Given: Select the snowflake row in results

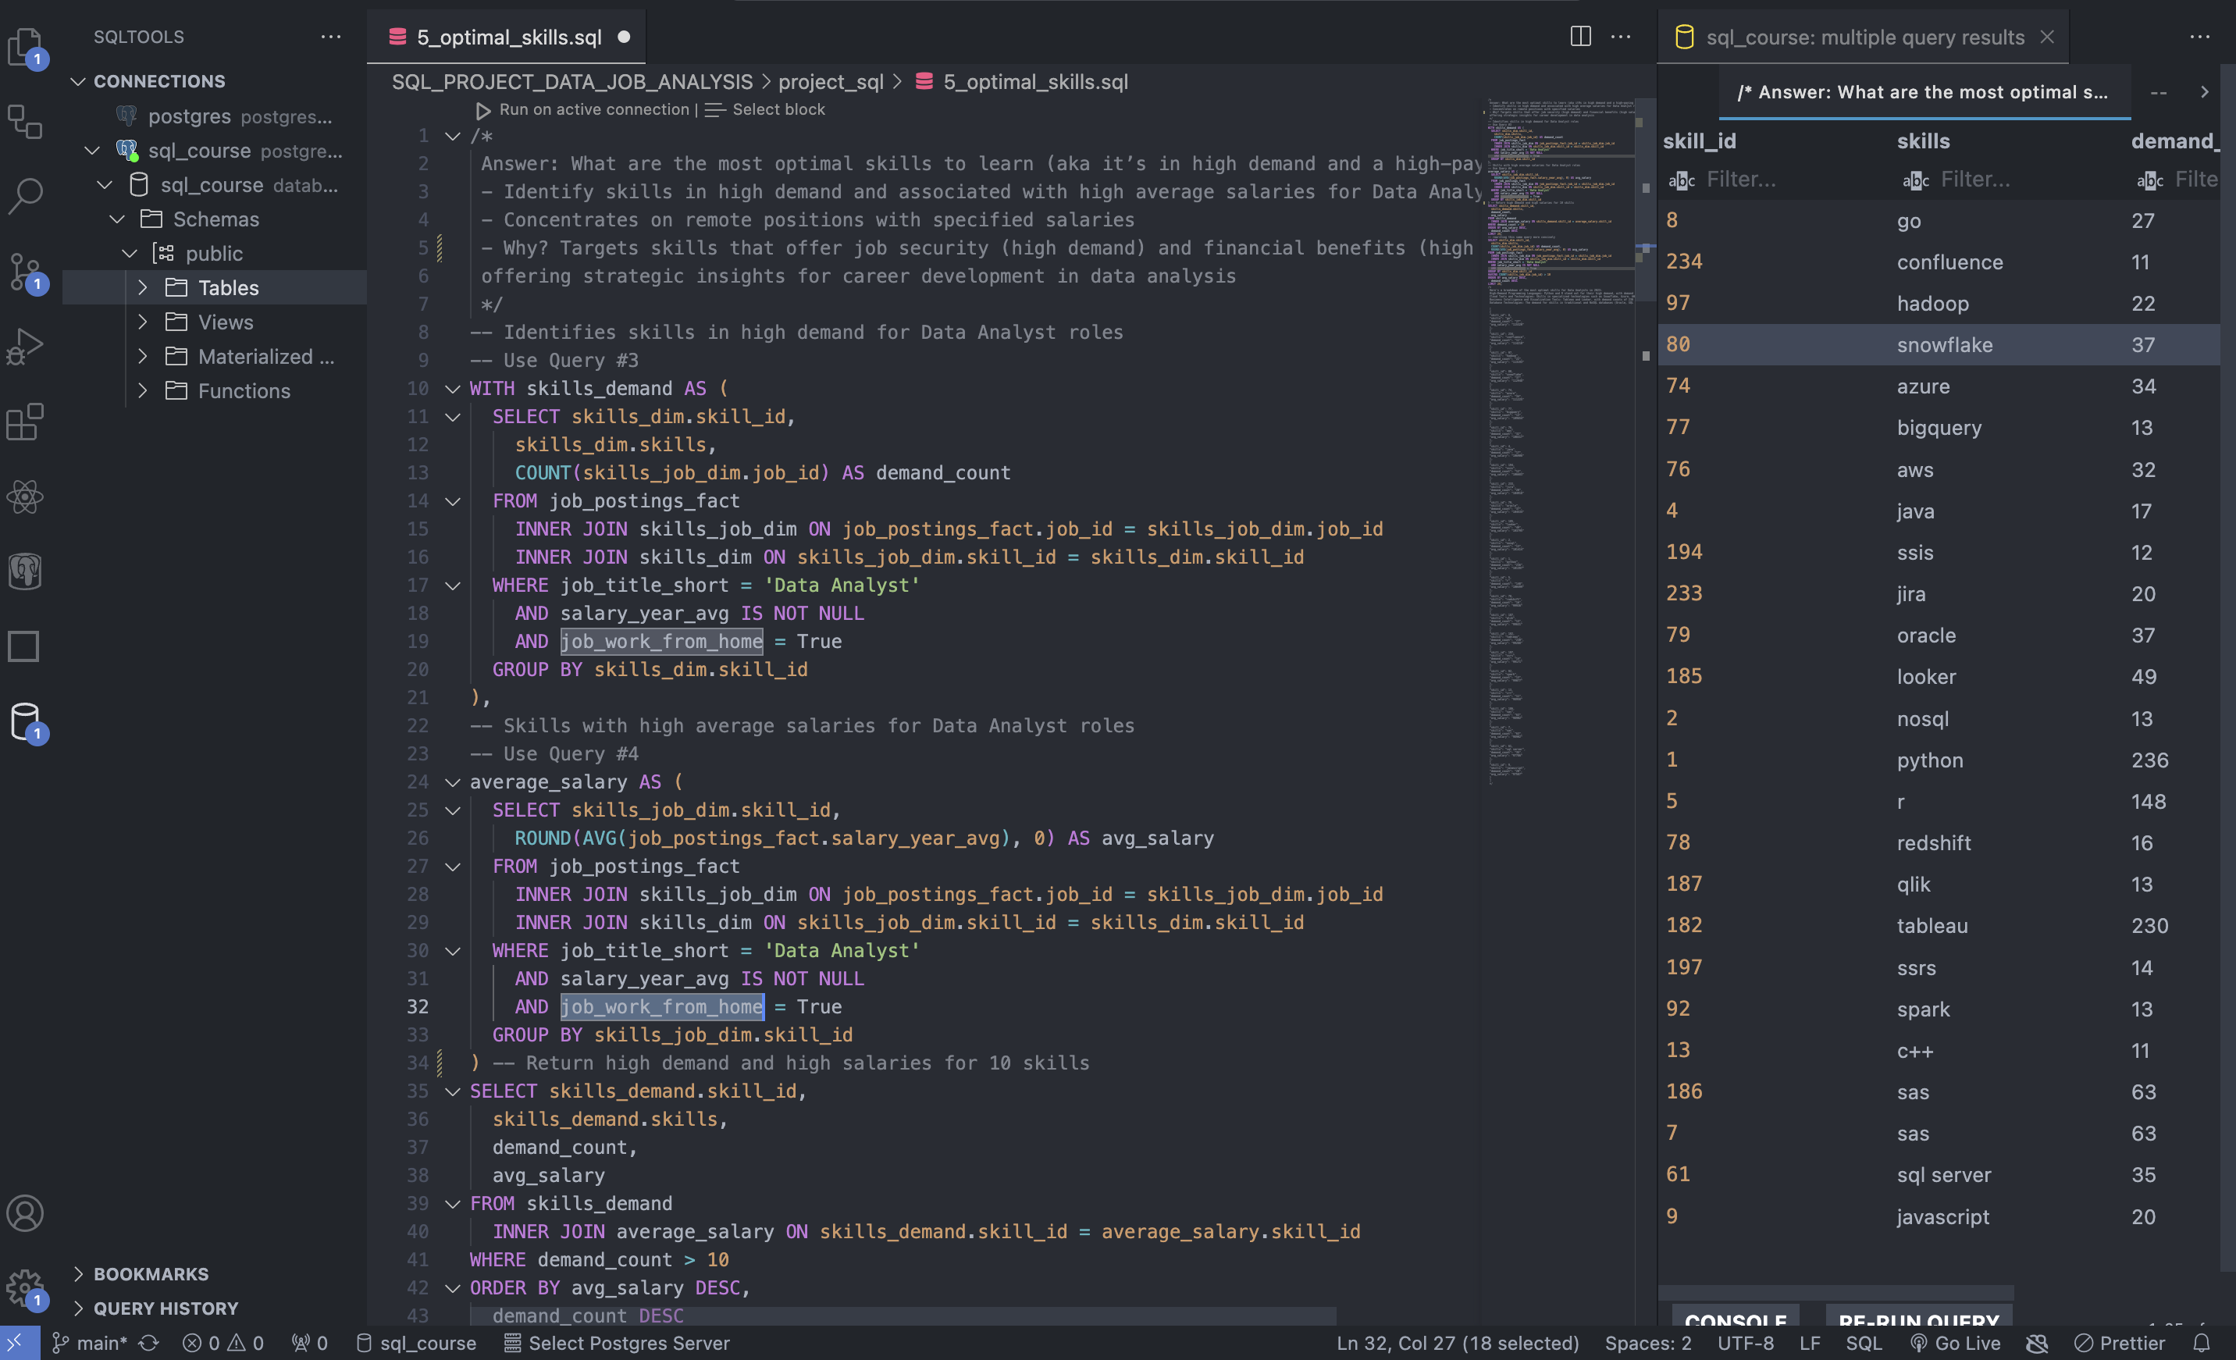Looking at the screenshot, I should click(x=1939, y=345).
